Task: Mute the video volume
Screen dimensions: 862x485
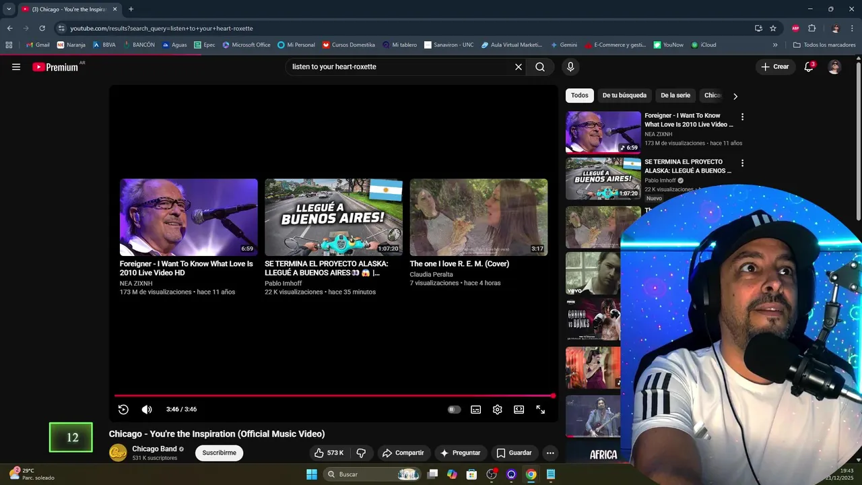Action: tap(147, 410)
